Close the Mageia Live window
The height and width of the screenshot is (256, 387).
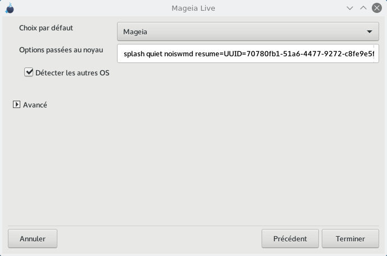pos(377,8)
